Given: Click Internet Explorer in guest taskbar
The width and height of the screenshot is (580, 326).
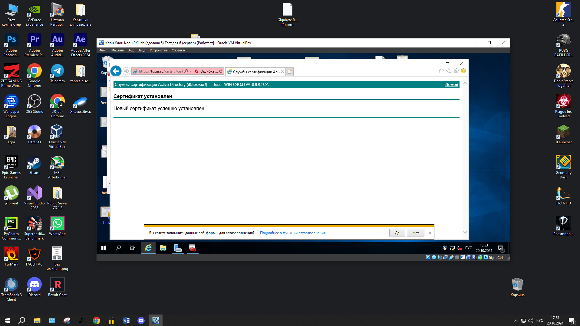Looking at the screenshot, I should [148, 248].
